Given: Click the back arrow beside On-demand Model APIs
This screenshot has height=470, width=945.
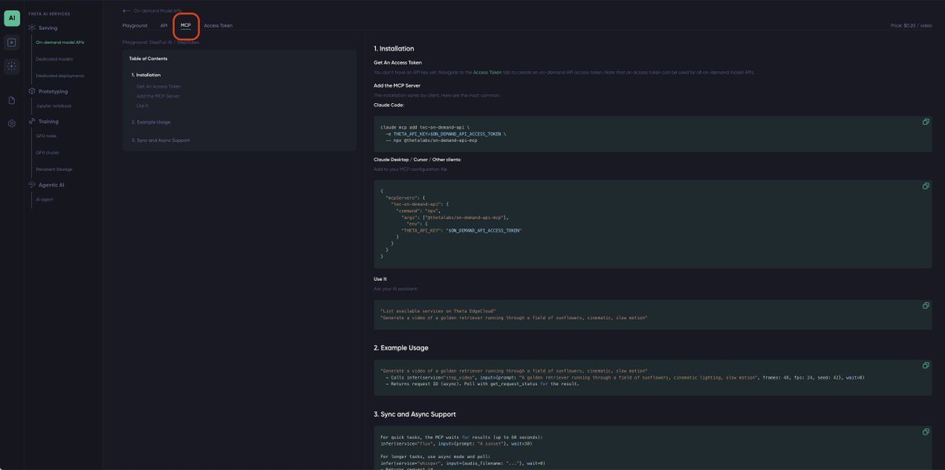Looking at the screenshot, I should 126,11.
